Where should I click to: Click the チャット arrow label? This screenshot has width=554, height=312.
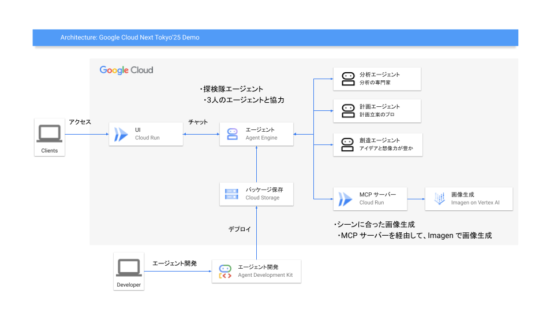click(x=198, y=122)
